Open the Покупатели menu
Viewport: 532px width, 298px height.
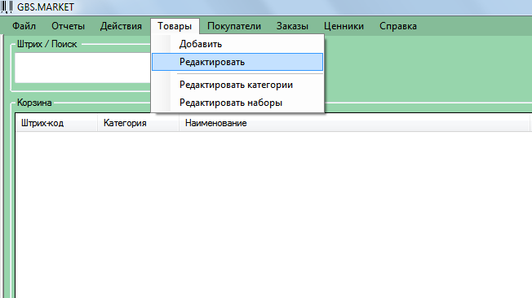point(234,26)
